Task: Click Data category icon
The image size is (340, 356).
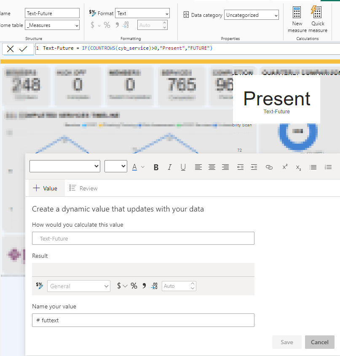Action: pos(186,15)
